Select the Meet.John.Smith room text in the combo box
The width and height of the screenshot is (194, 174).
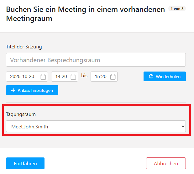[30, 127]
